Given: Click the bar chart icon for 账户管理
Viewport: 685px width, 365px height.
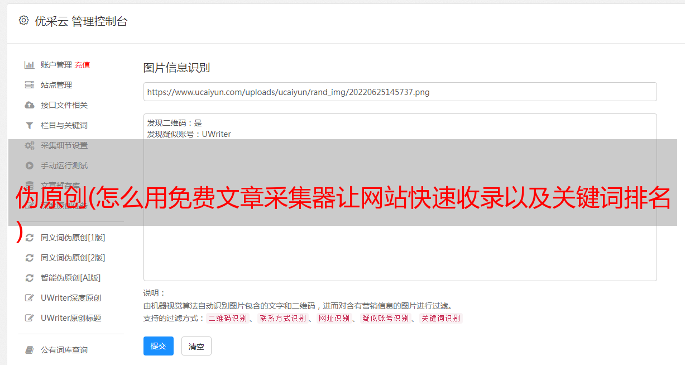Looking at the screenshot, I should (x=30, y=65).
